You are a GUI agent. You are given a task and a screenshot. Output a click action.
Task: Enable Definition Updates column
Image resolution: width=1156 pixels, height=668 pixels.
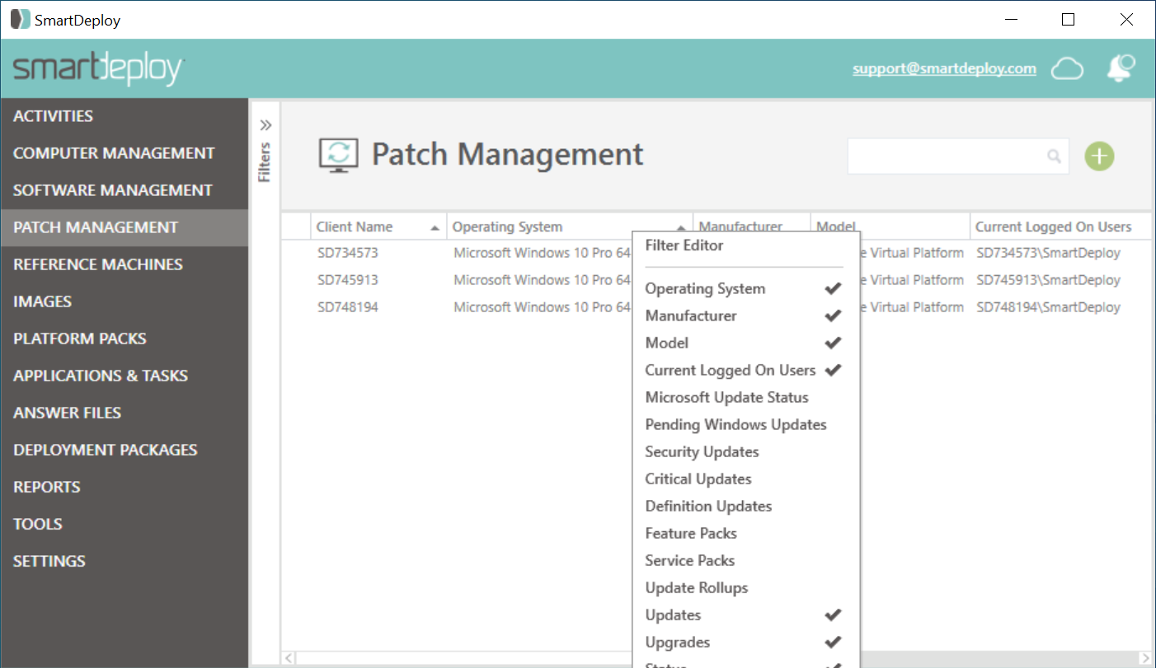pos(745,506)
